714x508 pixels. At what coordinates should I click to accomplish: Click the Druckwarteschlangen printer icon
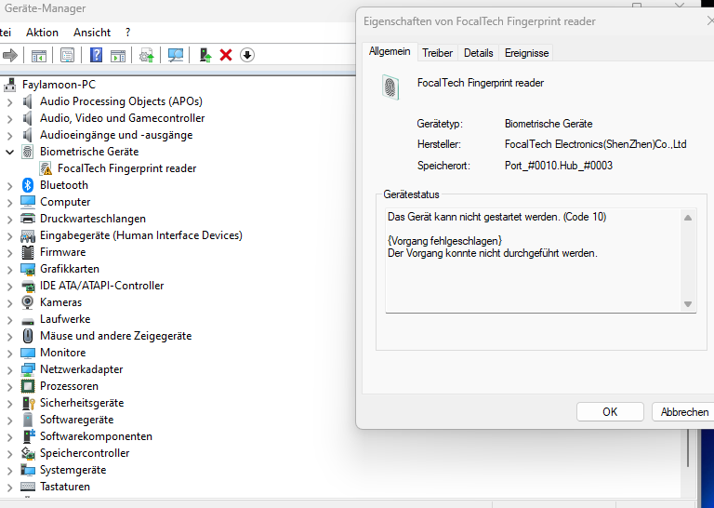point(28,219)
